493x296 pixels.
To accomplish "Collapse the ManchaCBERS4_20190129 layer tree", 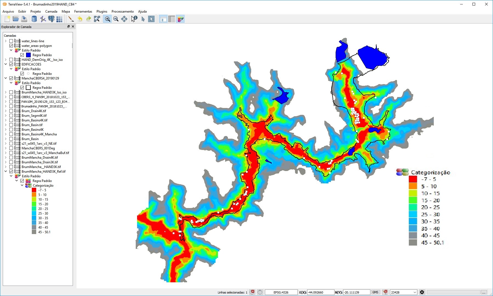I will point(6,78).
